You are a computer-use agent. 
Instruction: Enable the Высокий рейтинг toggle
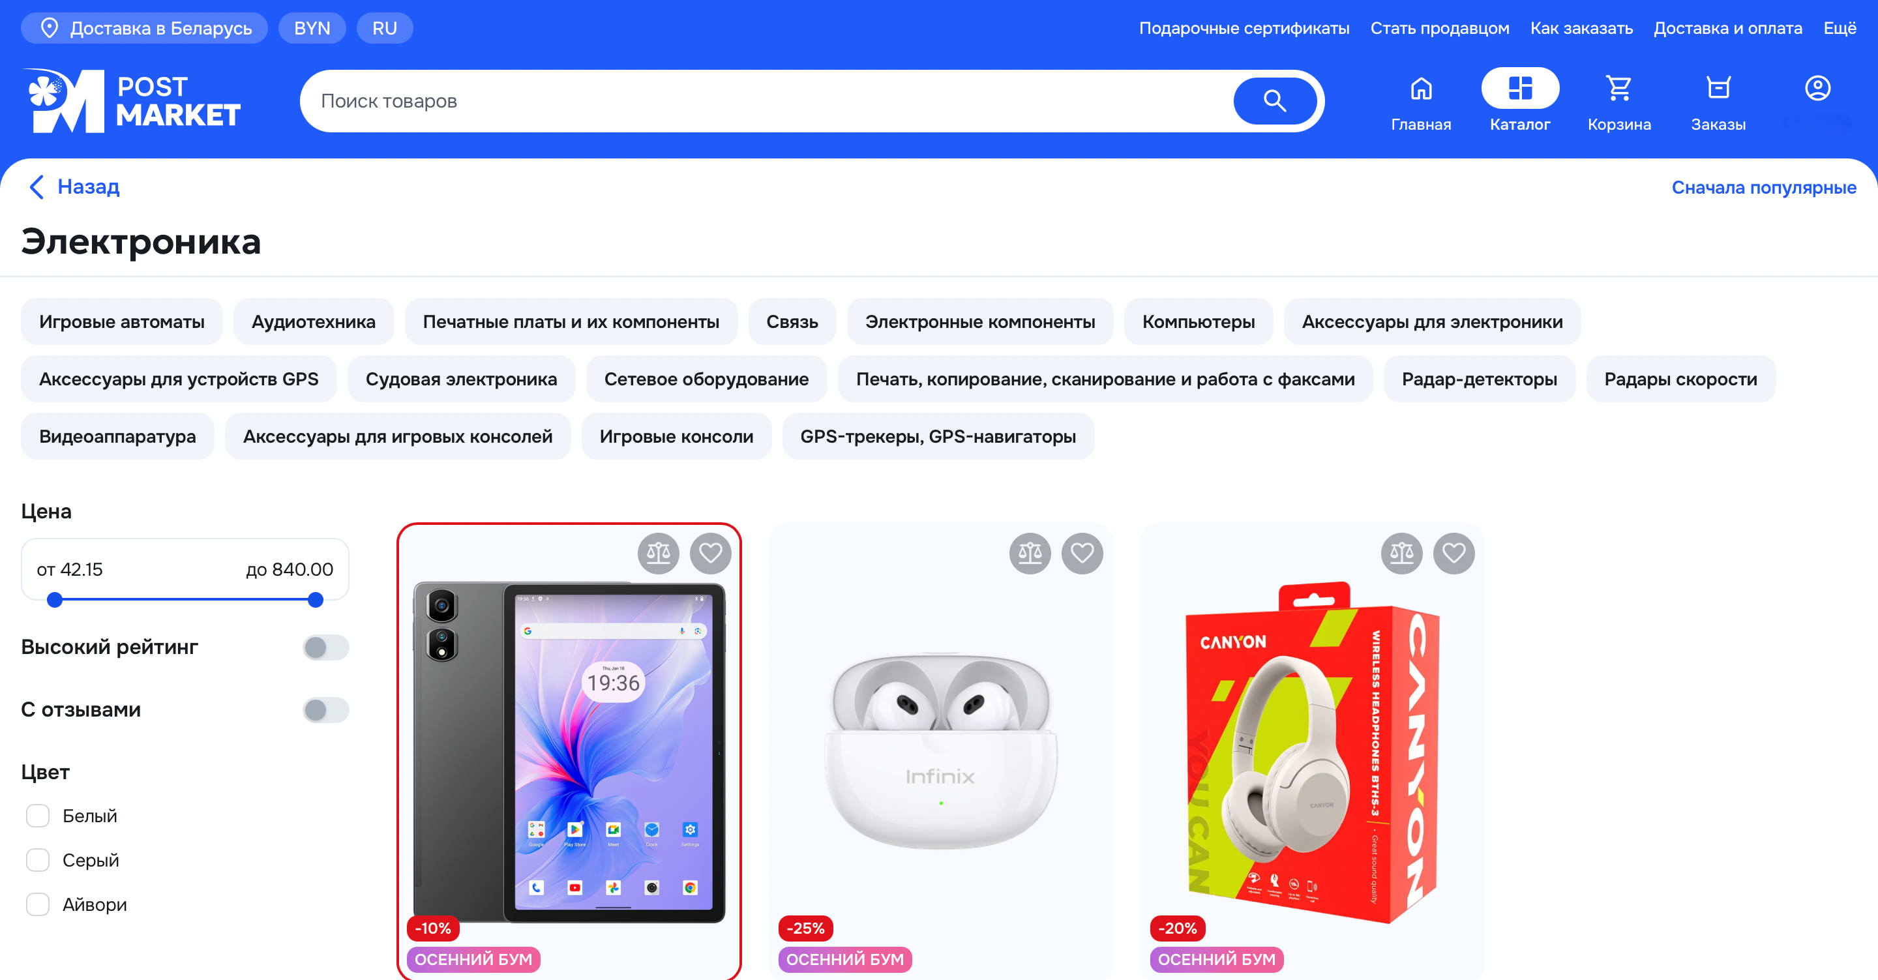(326, 647)
